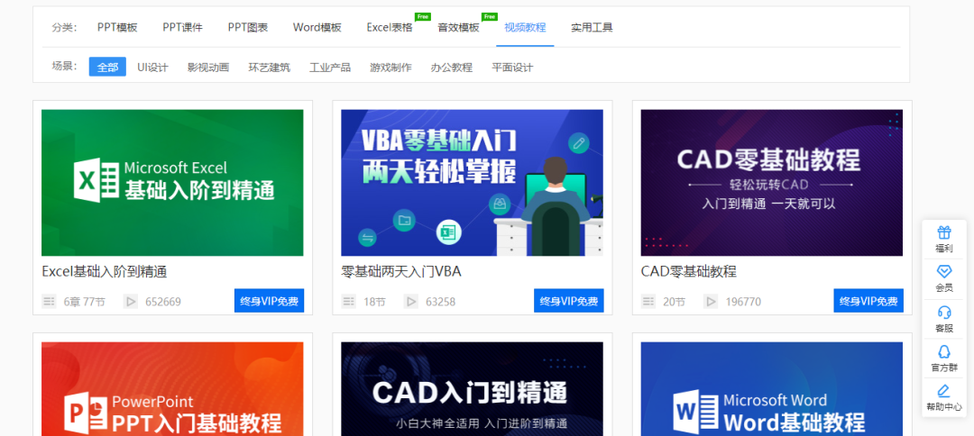Viewport: 974px width, 436px height.
Task: Open 帮助中心 pencil icon
Action: pyautogui.click(x=944, y=391)
